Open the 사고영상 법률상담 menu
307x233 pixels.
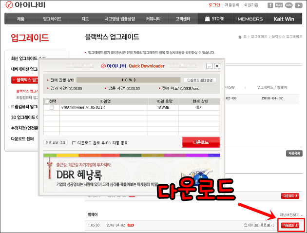119,19
